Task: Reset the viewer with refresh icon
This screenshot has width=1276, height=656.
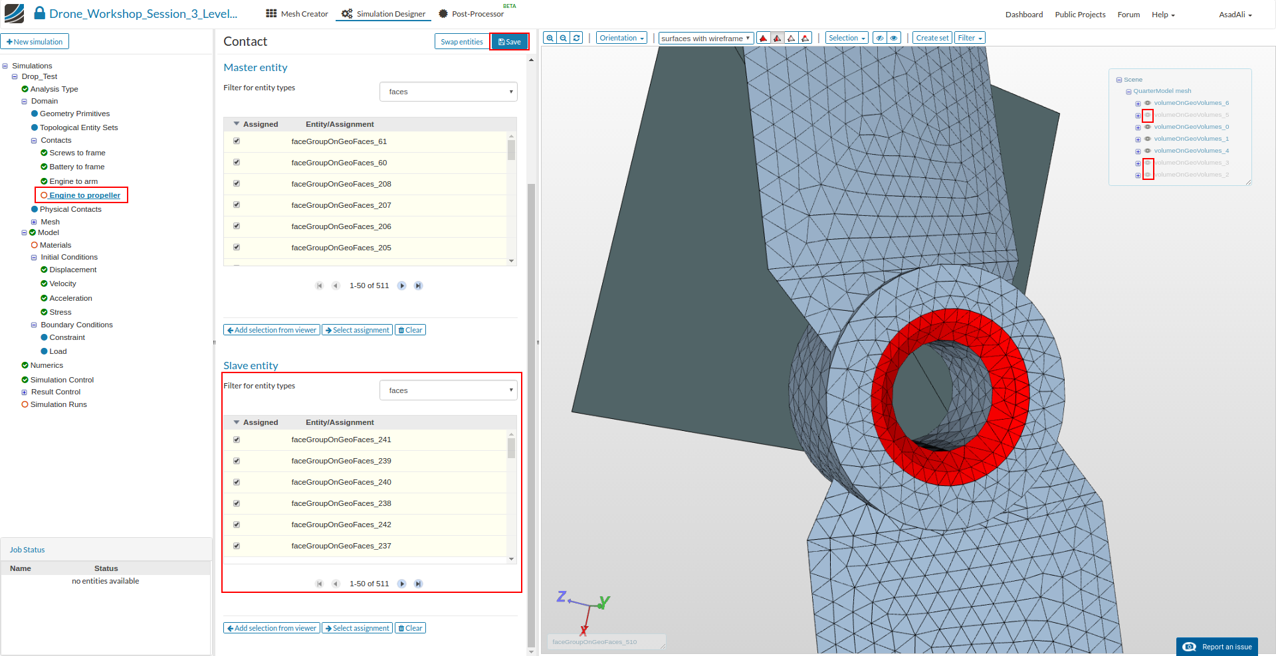Action: (577, 39)
